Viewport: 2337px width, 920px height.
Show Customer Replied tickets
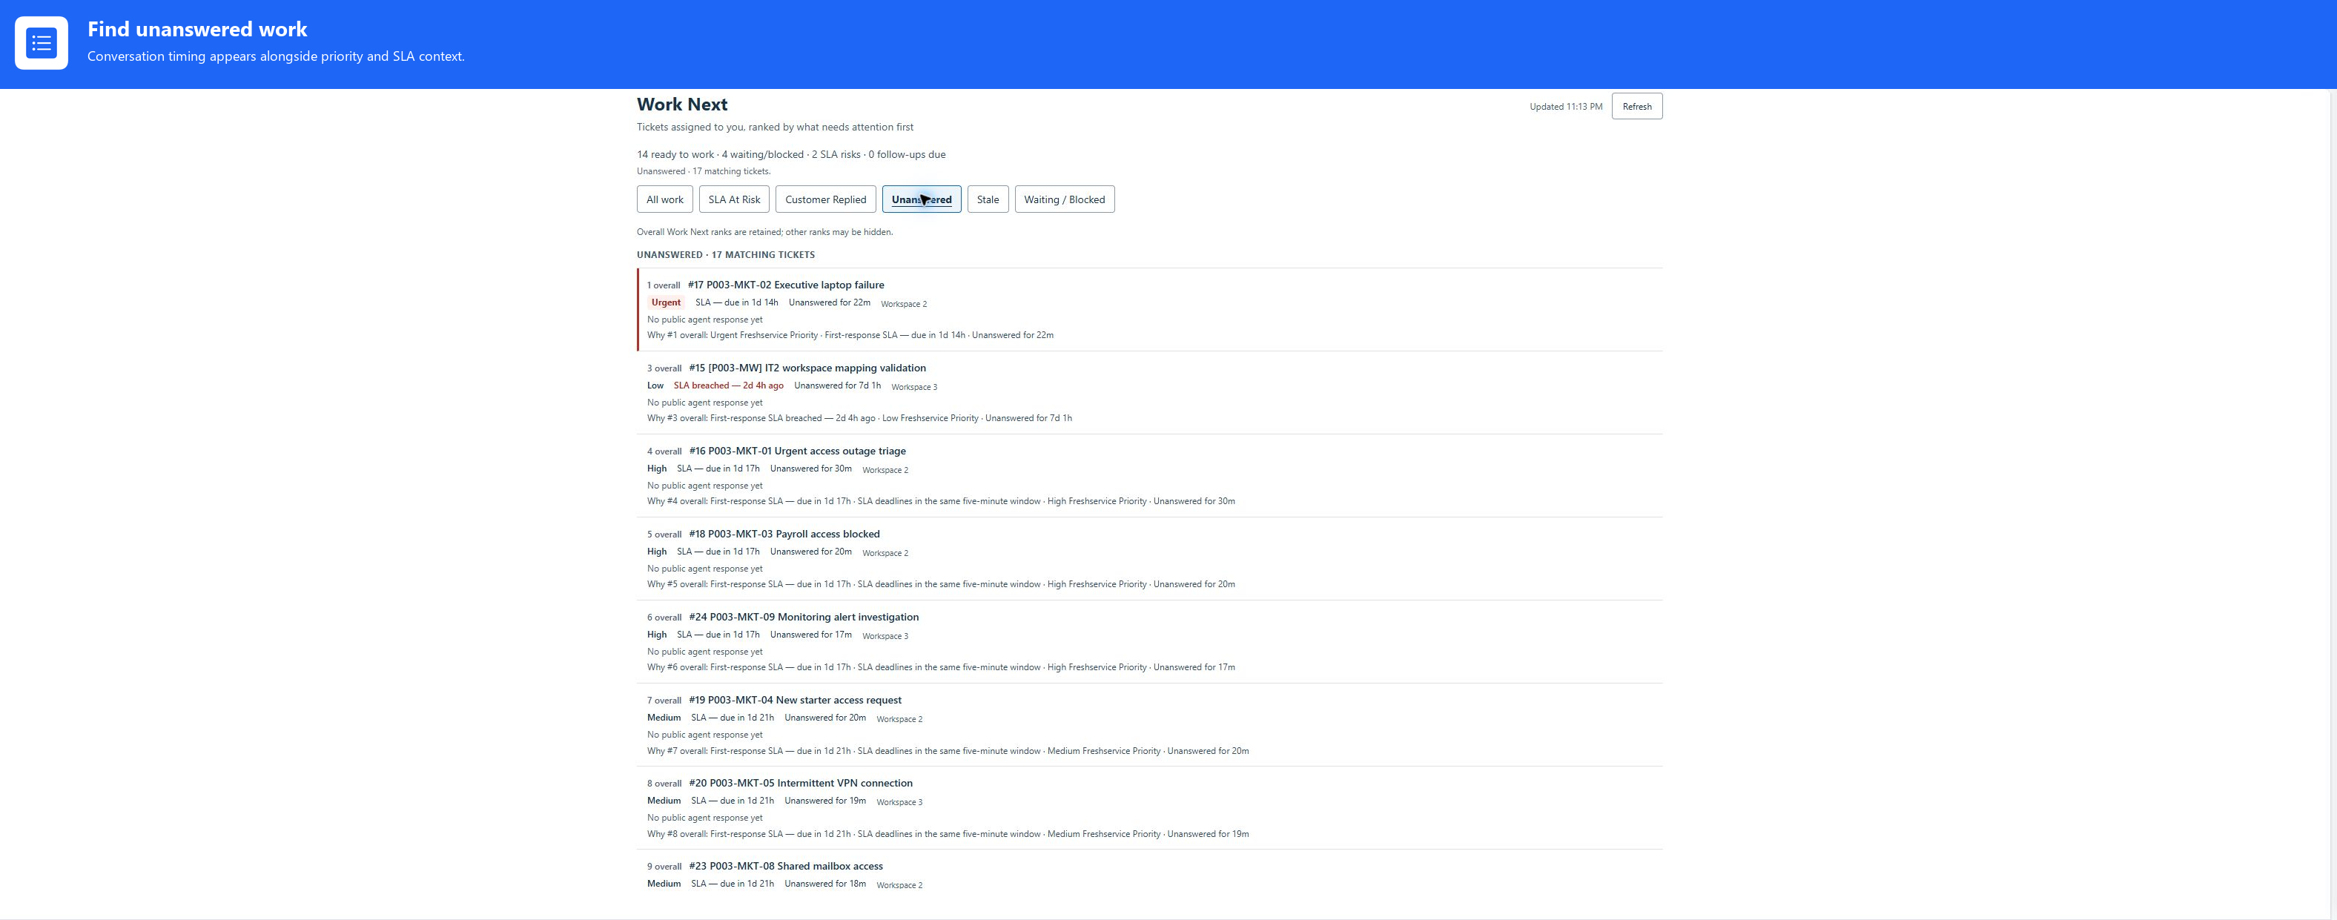825,199
